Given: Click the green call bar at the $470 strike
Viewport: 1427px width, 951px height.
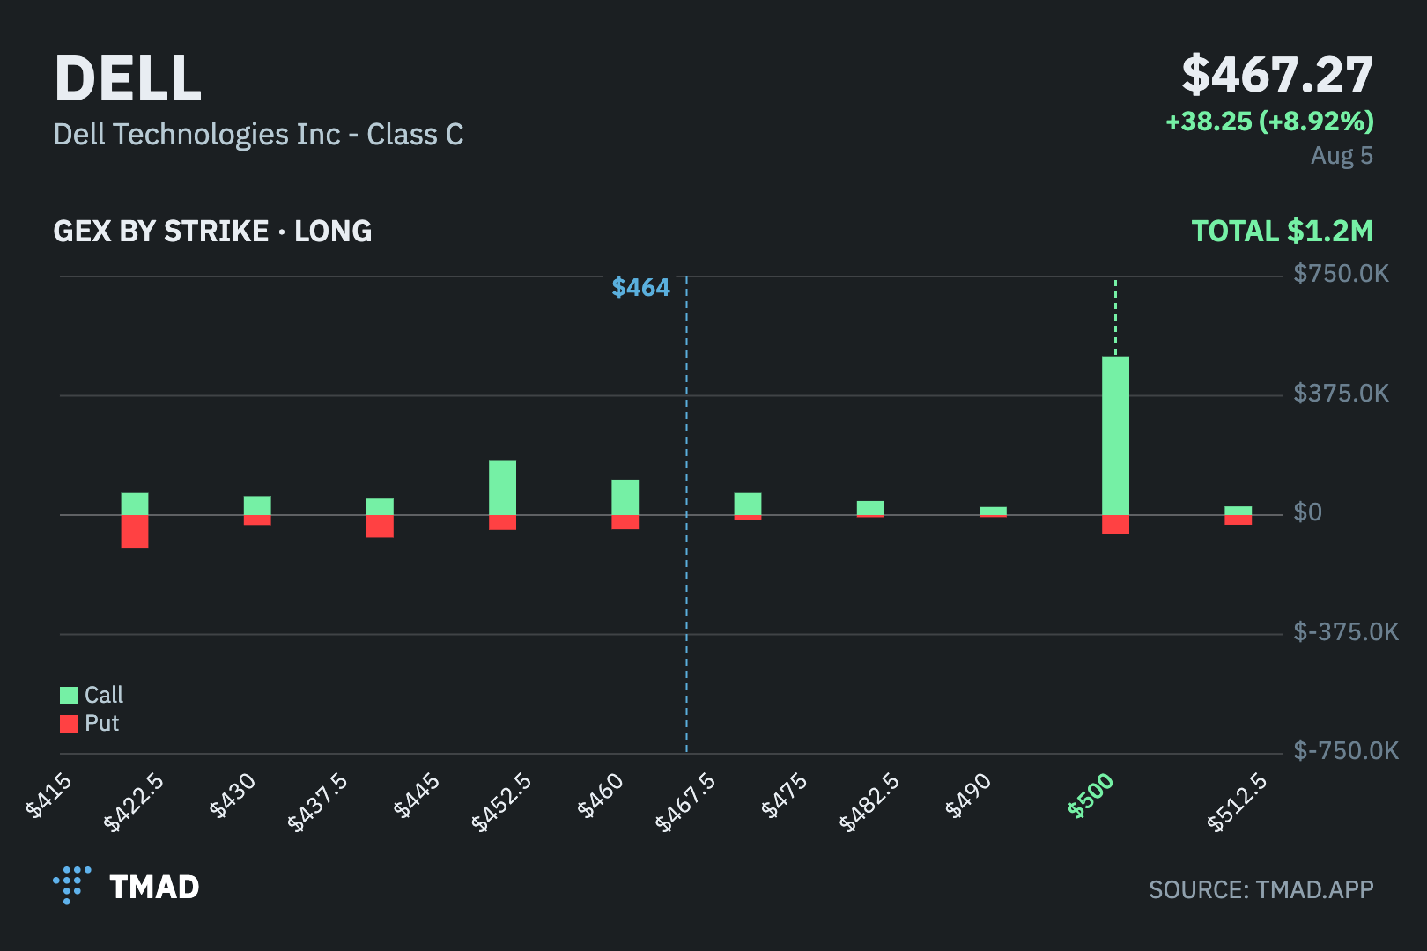Looking at the screenshot, I should click(x=748, y=504).
